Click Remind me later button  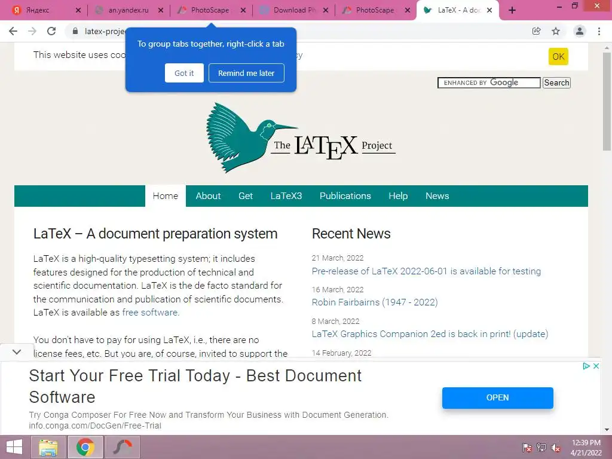[246, 73]
